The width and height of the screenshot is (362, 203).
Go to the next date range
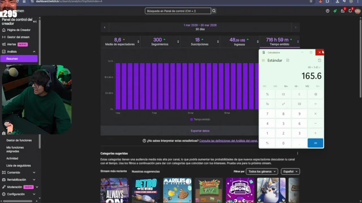[296, 27]
